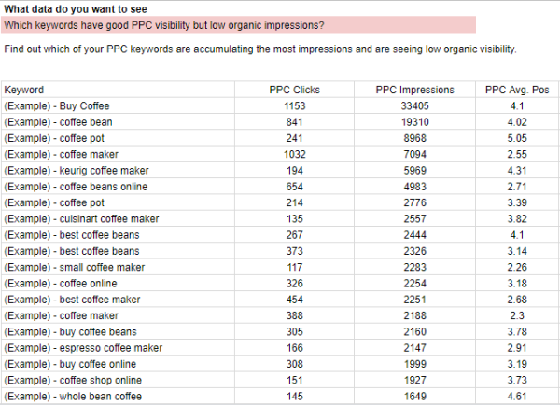
Task: Click the cuisinart coffee maker keyword cell
Action: coord(118,218)
